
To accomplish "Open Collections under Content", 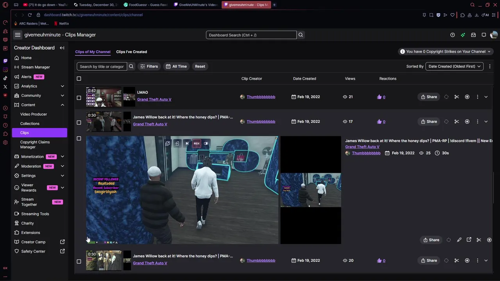I will 30,123.
